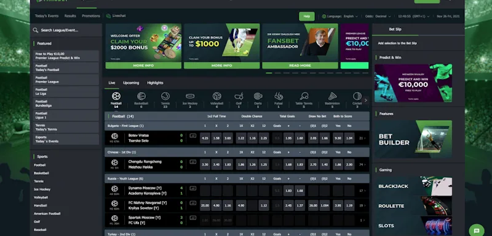Expand more markets 21 for Botev Vratsa
The image size is (492, 236).
(362, 138)
